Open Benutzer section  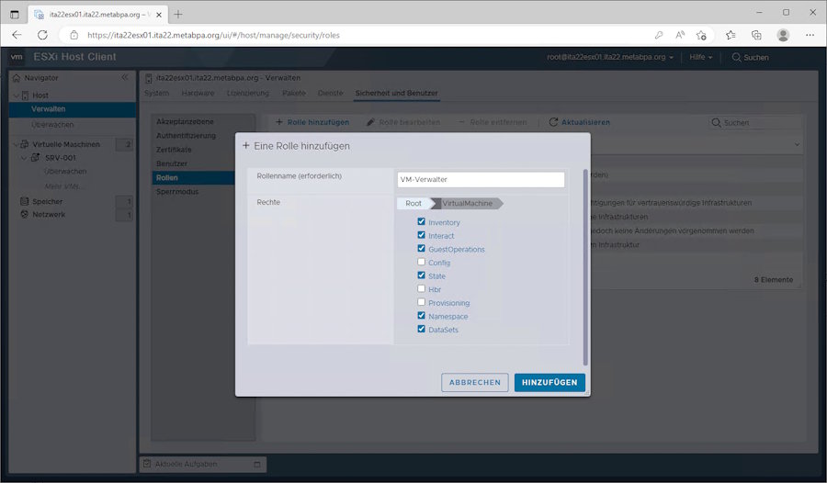[172, 163]
